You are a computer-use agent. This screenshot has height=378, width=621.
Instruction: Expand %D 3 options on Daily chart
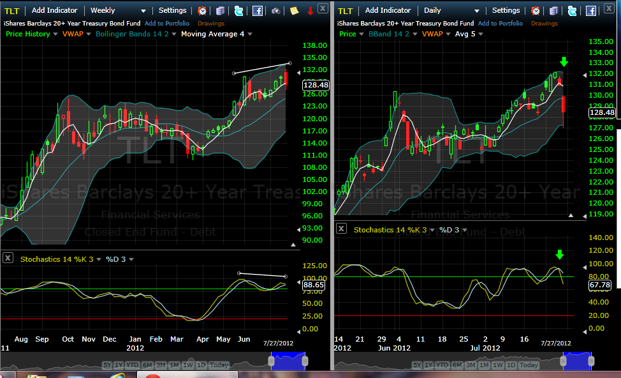click(465, 230)
